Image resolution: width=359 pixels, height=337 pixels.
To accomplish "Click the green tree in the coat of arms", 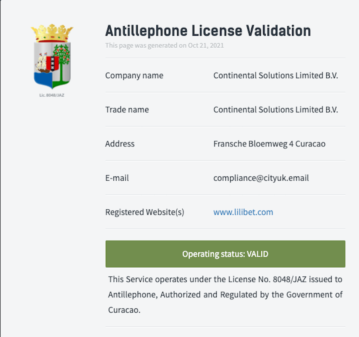I will point(61,62).
